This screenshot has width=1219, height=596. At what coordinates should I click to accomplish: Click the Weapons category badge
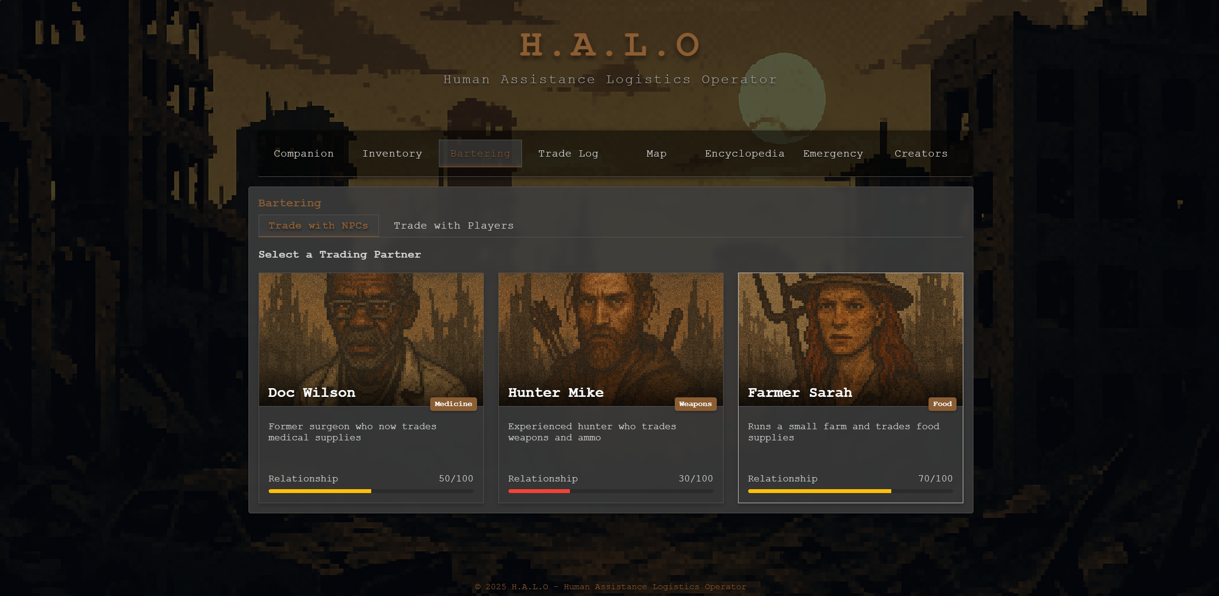(695, 404)
